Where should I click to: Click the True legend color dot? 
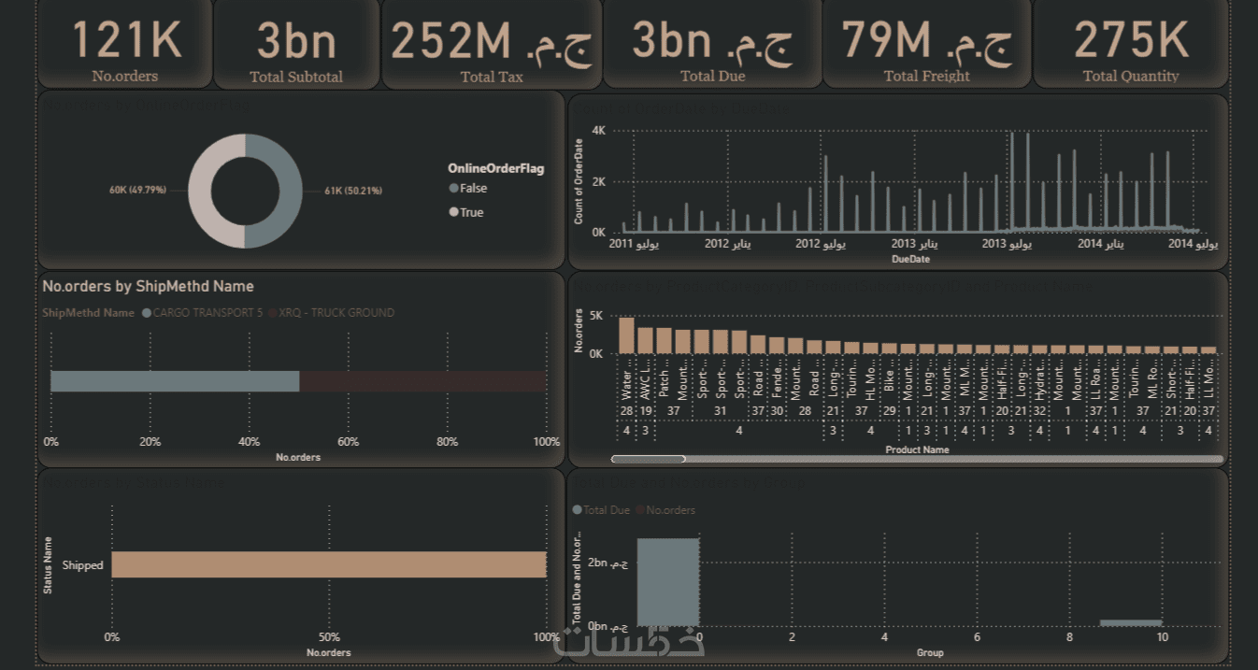[x=454, y=212]
